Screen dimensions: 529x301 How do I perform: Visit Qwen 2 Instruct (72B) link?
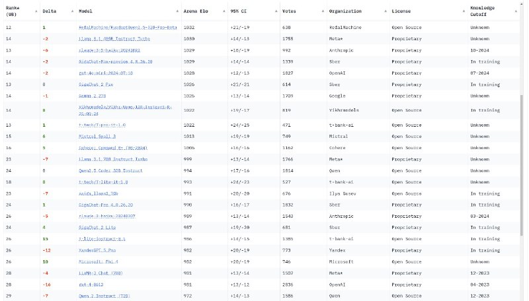point(104,296)
